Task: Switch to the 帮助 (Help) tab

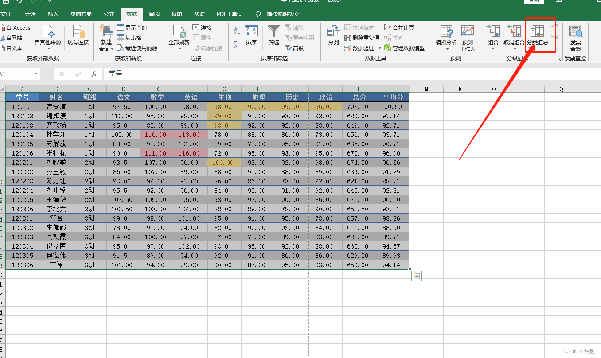Action: (199, 14)
